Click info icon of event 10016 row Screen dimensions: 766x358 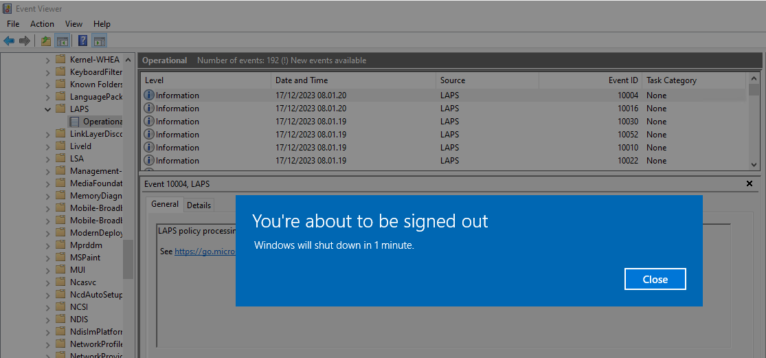(149, 108)
